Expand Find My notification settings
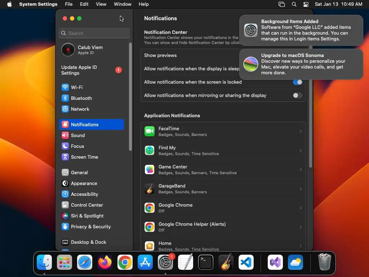Screen dimensions: 369x277 (x=223, y=151)
